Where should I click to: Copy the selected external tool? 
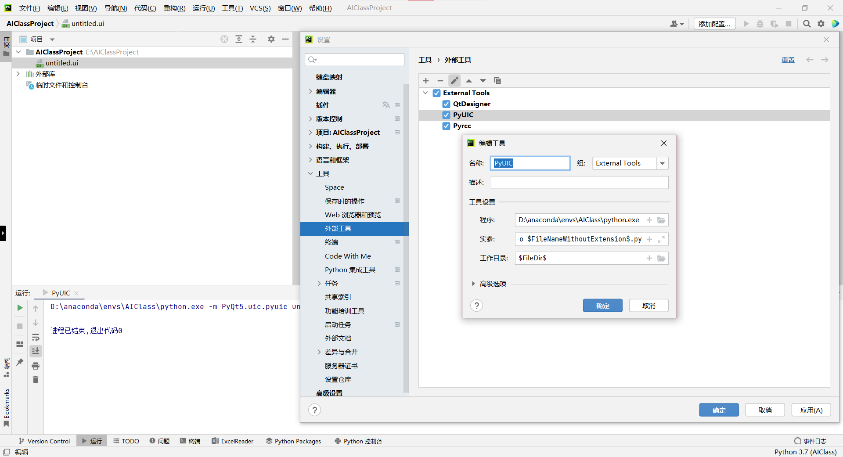(497, 81)
